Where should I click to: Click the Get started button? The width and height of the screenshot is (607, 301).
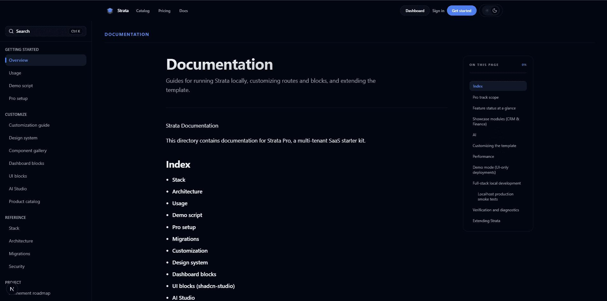point(462,10)
